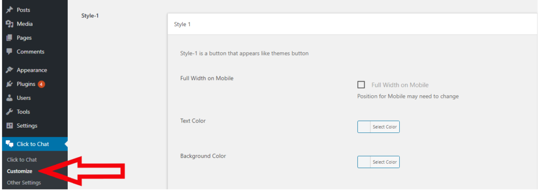Click the Appearance paintbrush icon
This screenshot has width=538, height=191.
9,70
